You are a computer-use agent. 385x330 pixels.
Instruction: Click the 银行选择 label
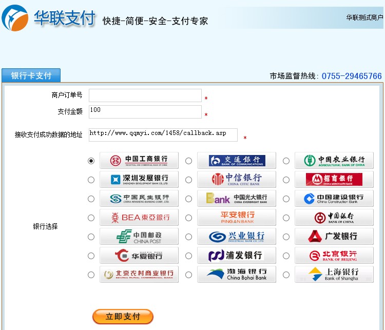point(45,226)
